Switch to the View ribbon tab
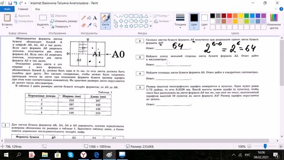This screenshot has width=284, height=160. coord(37,9)
